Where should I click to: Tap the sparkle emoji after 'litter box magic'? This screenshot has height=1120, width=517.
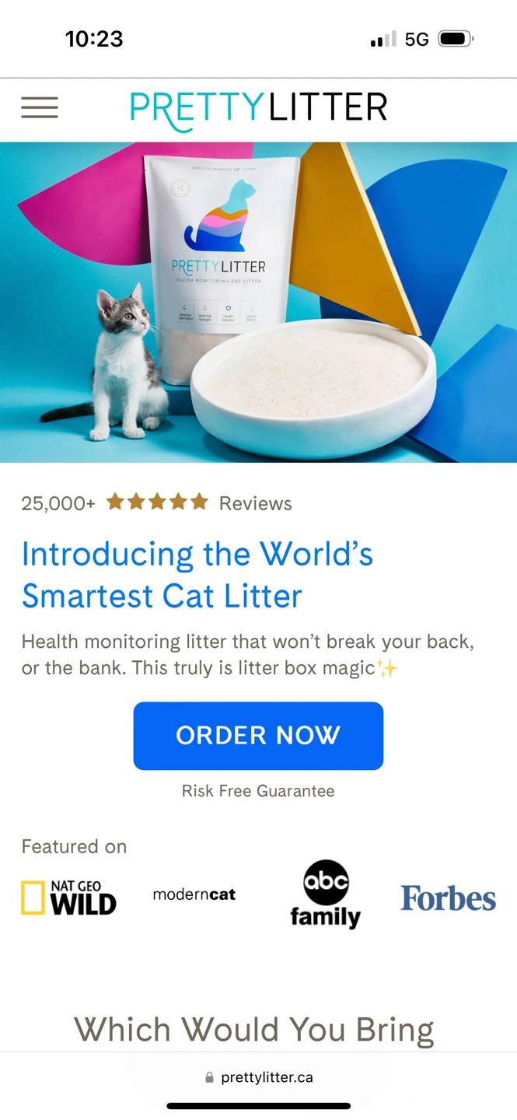click(x=387, y=668)
